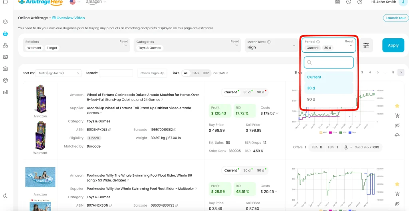The width and height of the screenshot is (409, 211).
Task: Open the cash banknote sidebar icon
Action: 5,57
